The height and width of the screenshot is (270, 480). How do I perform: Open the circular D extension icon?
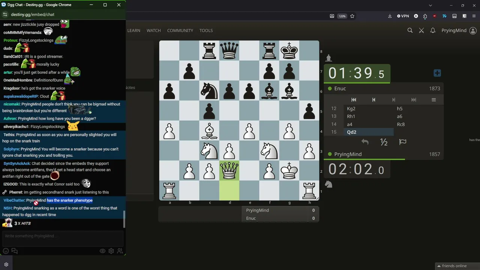pyautogui.click(x=416, y=16)
